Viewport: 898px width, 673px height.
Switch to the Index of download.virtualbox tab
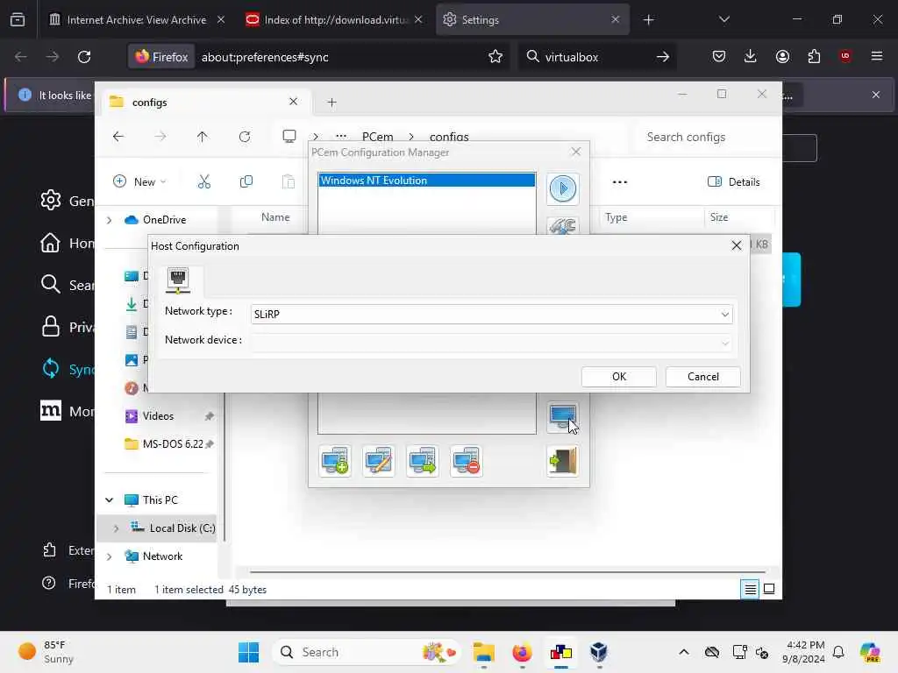(x=336, y=20)
